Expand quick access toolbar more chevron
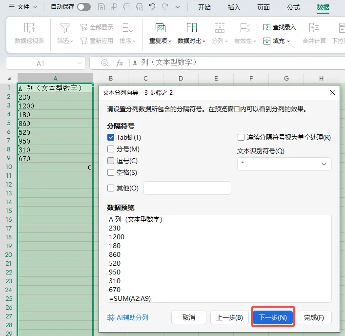This screenshot has width=345, height=336. [178, 7]
